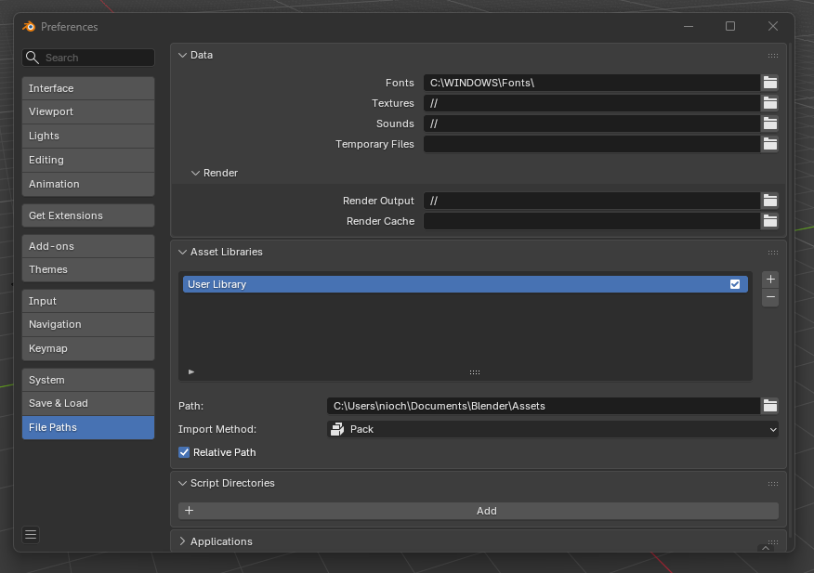Go to the Lights section

tap(88, 136)
